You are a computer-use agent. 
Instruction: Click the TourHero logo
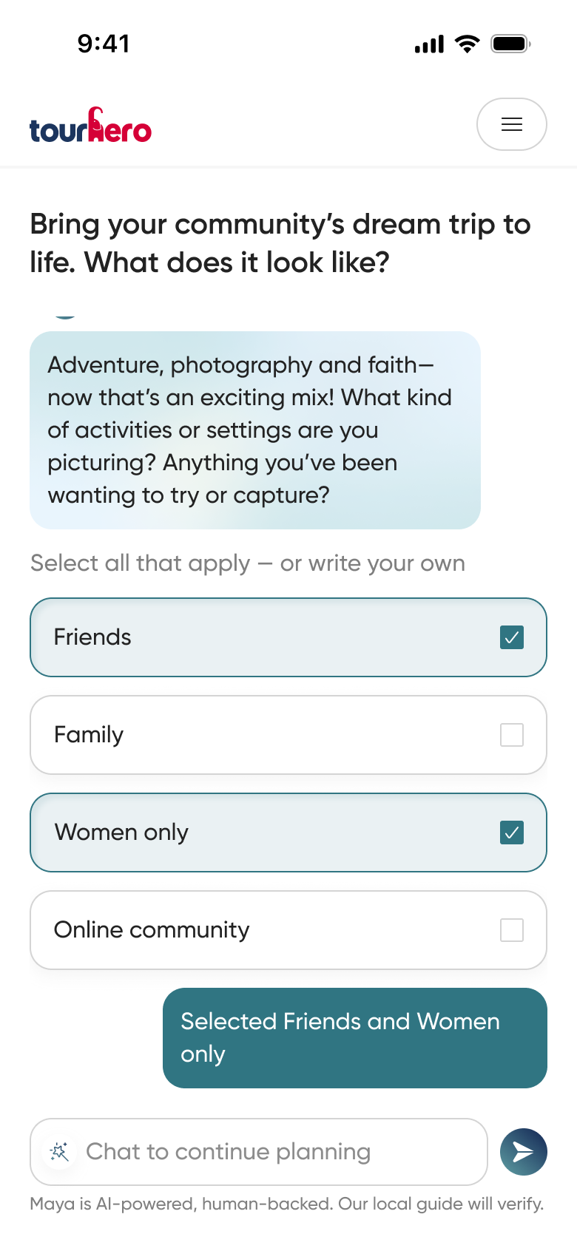pos(90,125)
